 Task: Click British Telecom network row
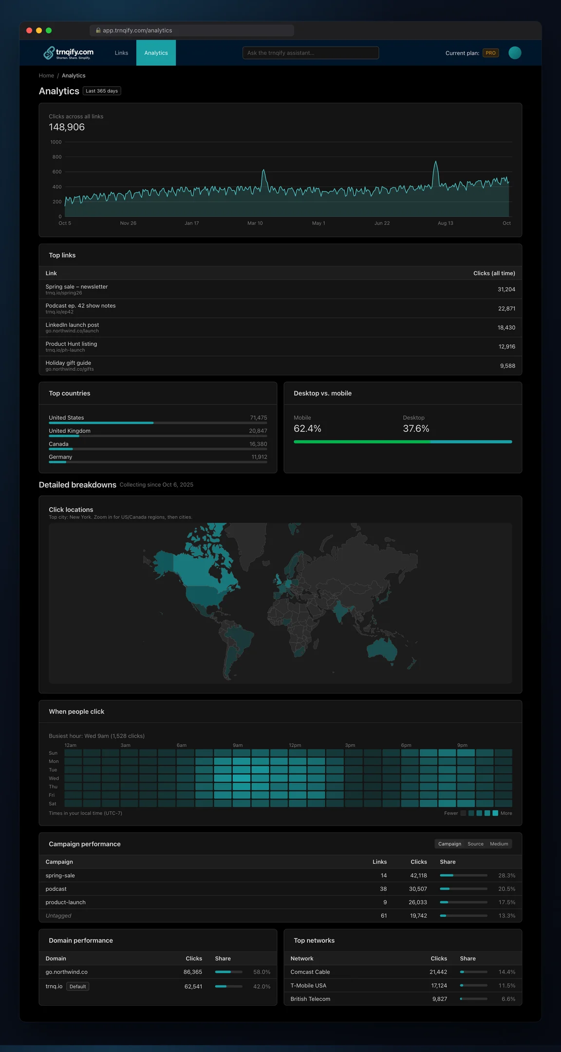[403, 999]
